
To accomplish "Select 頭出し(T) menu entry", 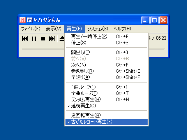I will 106,52.
